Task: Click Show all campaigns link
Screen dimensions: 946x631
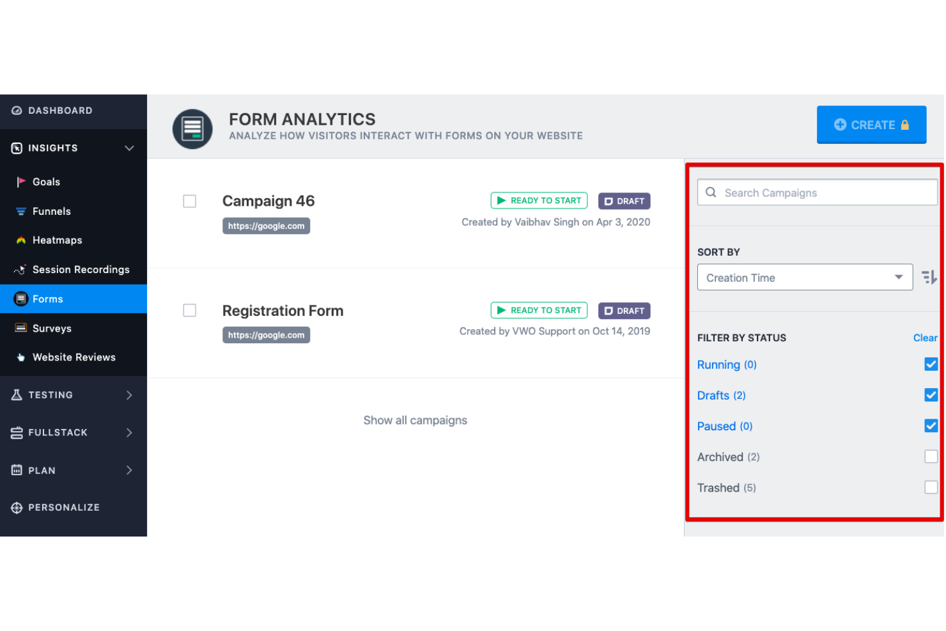Action: click(x=415, y=421)
